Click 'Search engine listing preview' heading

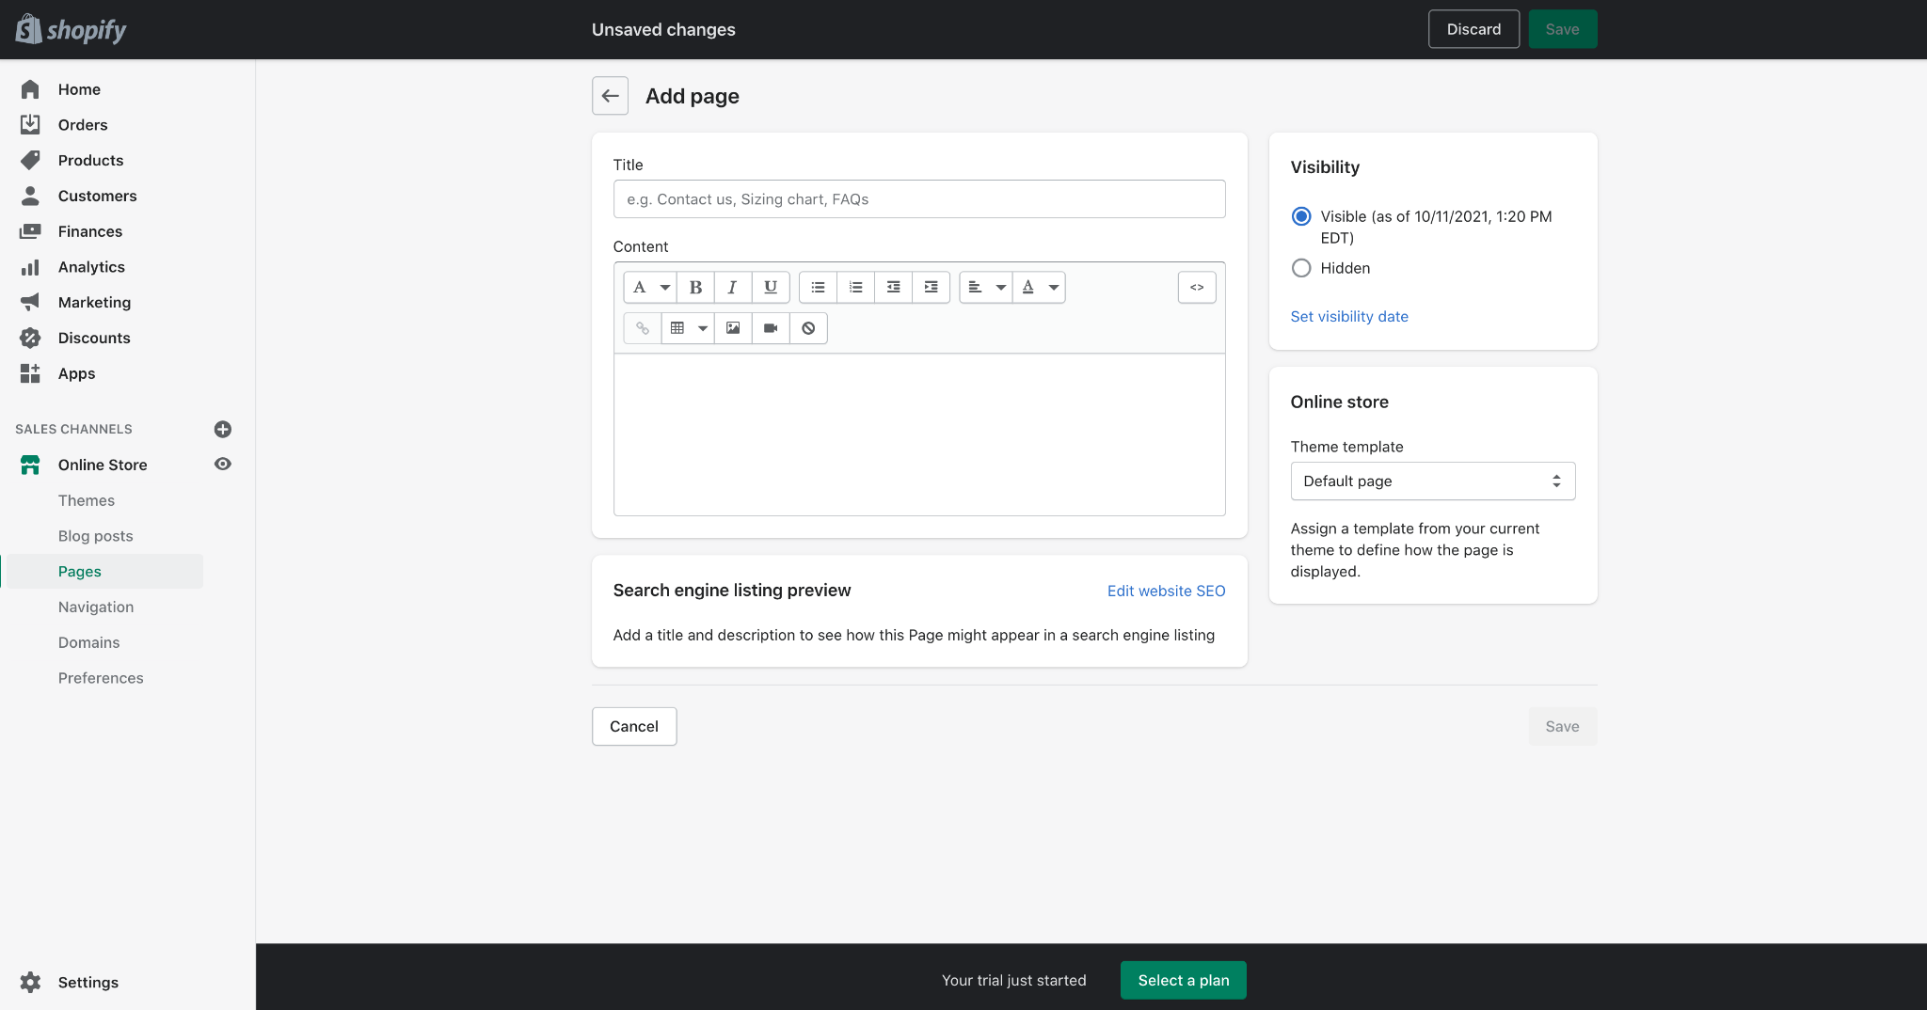tap(732, 590)
